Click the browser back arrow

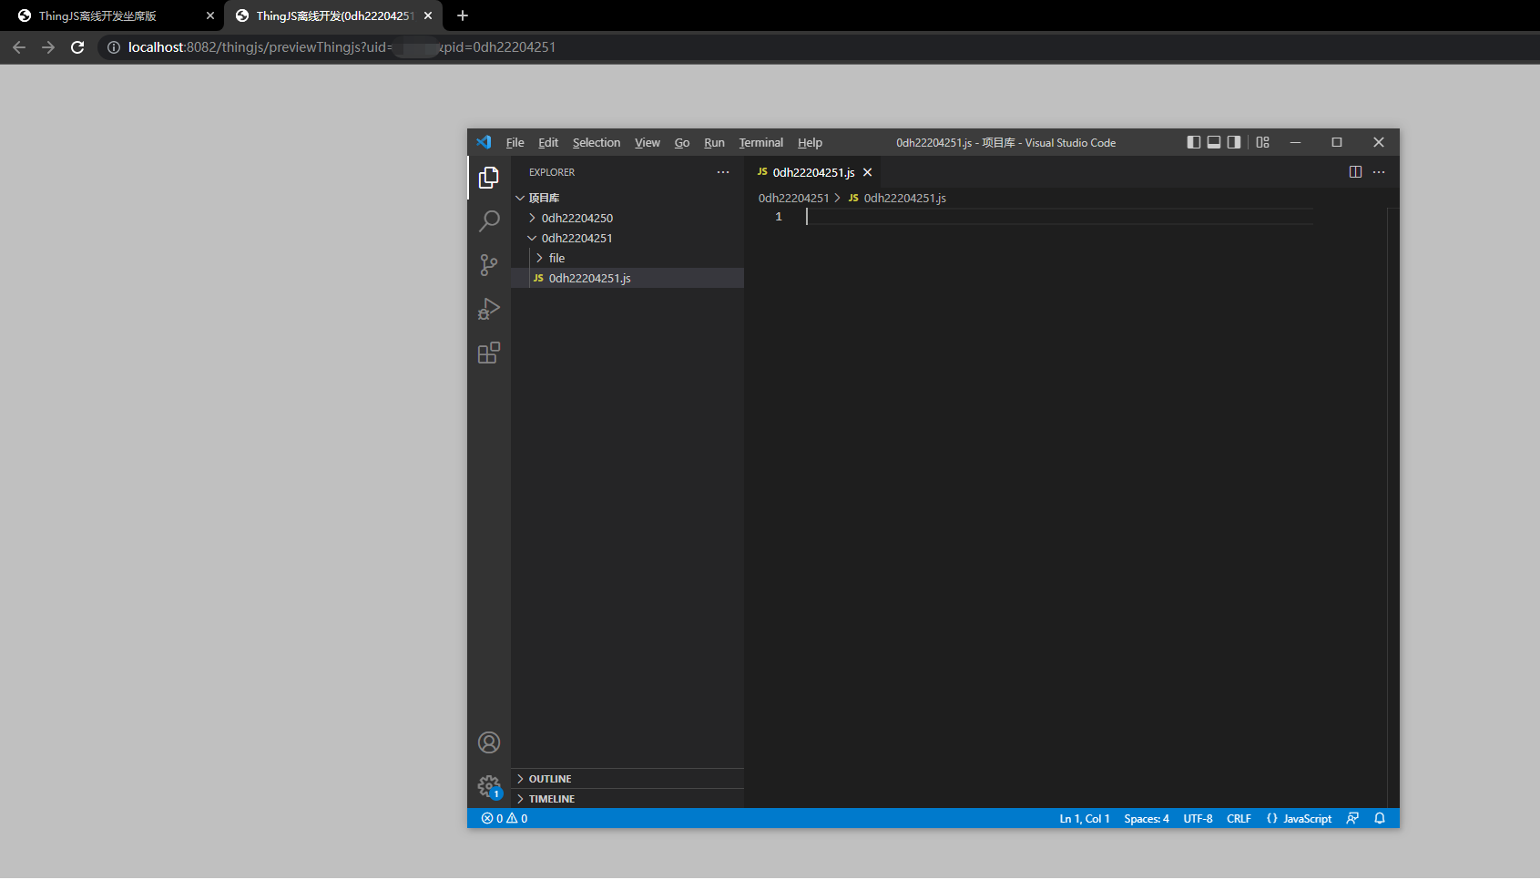pos(19,47)
